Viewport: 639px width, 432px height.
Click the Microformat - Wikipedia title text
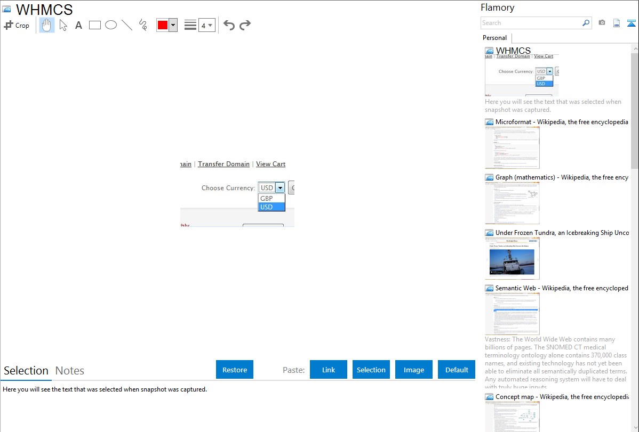(562, 122)
